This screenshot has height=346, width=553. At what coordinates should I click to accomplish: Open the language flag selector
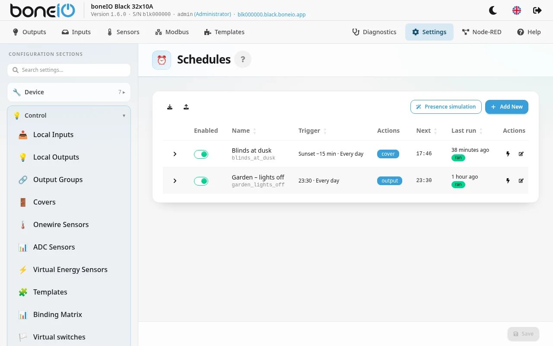coord(517,10)
